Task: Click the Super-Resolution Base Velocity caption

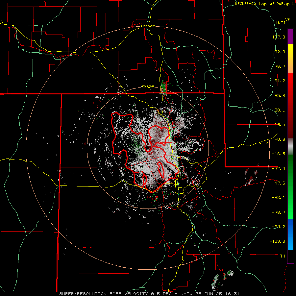Action: [149, 294]
